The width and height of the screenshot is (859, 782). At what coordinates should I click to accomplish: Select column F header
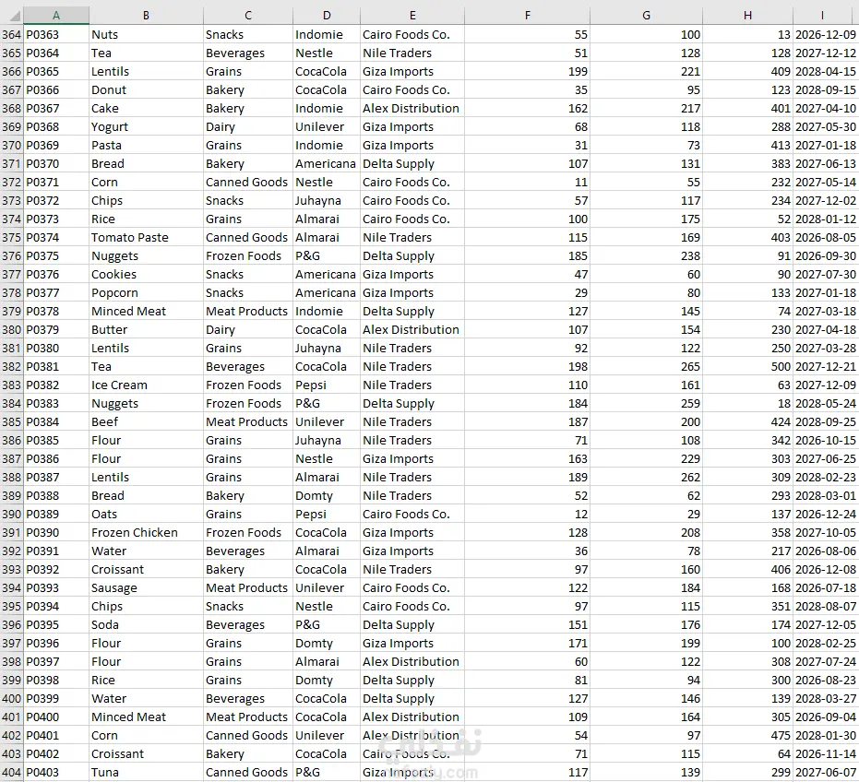[527, 16]
